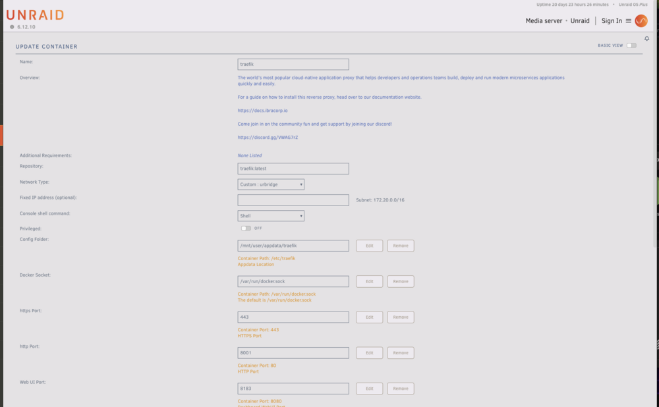This screenshot has height=407, width=659.
Task: Click the Media server name text
Action: (544, 20)
